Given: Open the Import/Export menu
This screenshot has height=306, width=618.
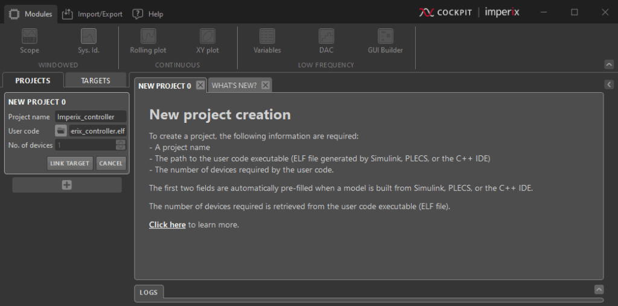Looking at the screenshot, I should click(x=92, y=14).
